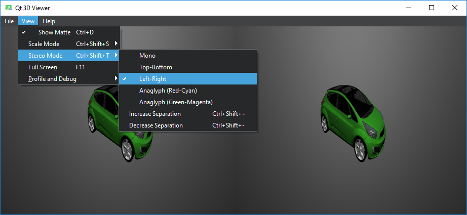The height and width of the screenshot is (215, 467).
Task: Open the Help menu
Action: click(49, 21)
